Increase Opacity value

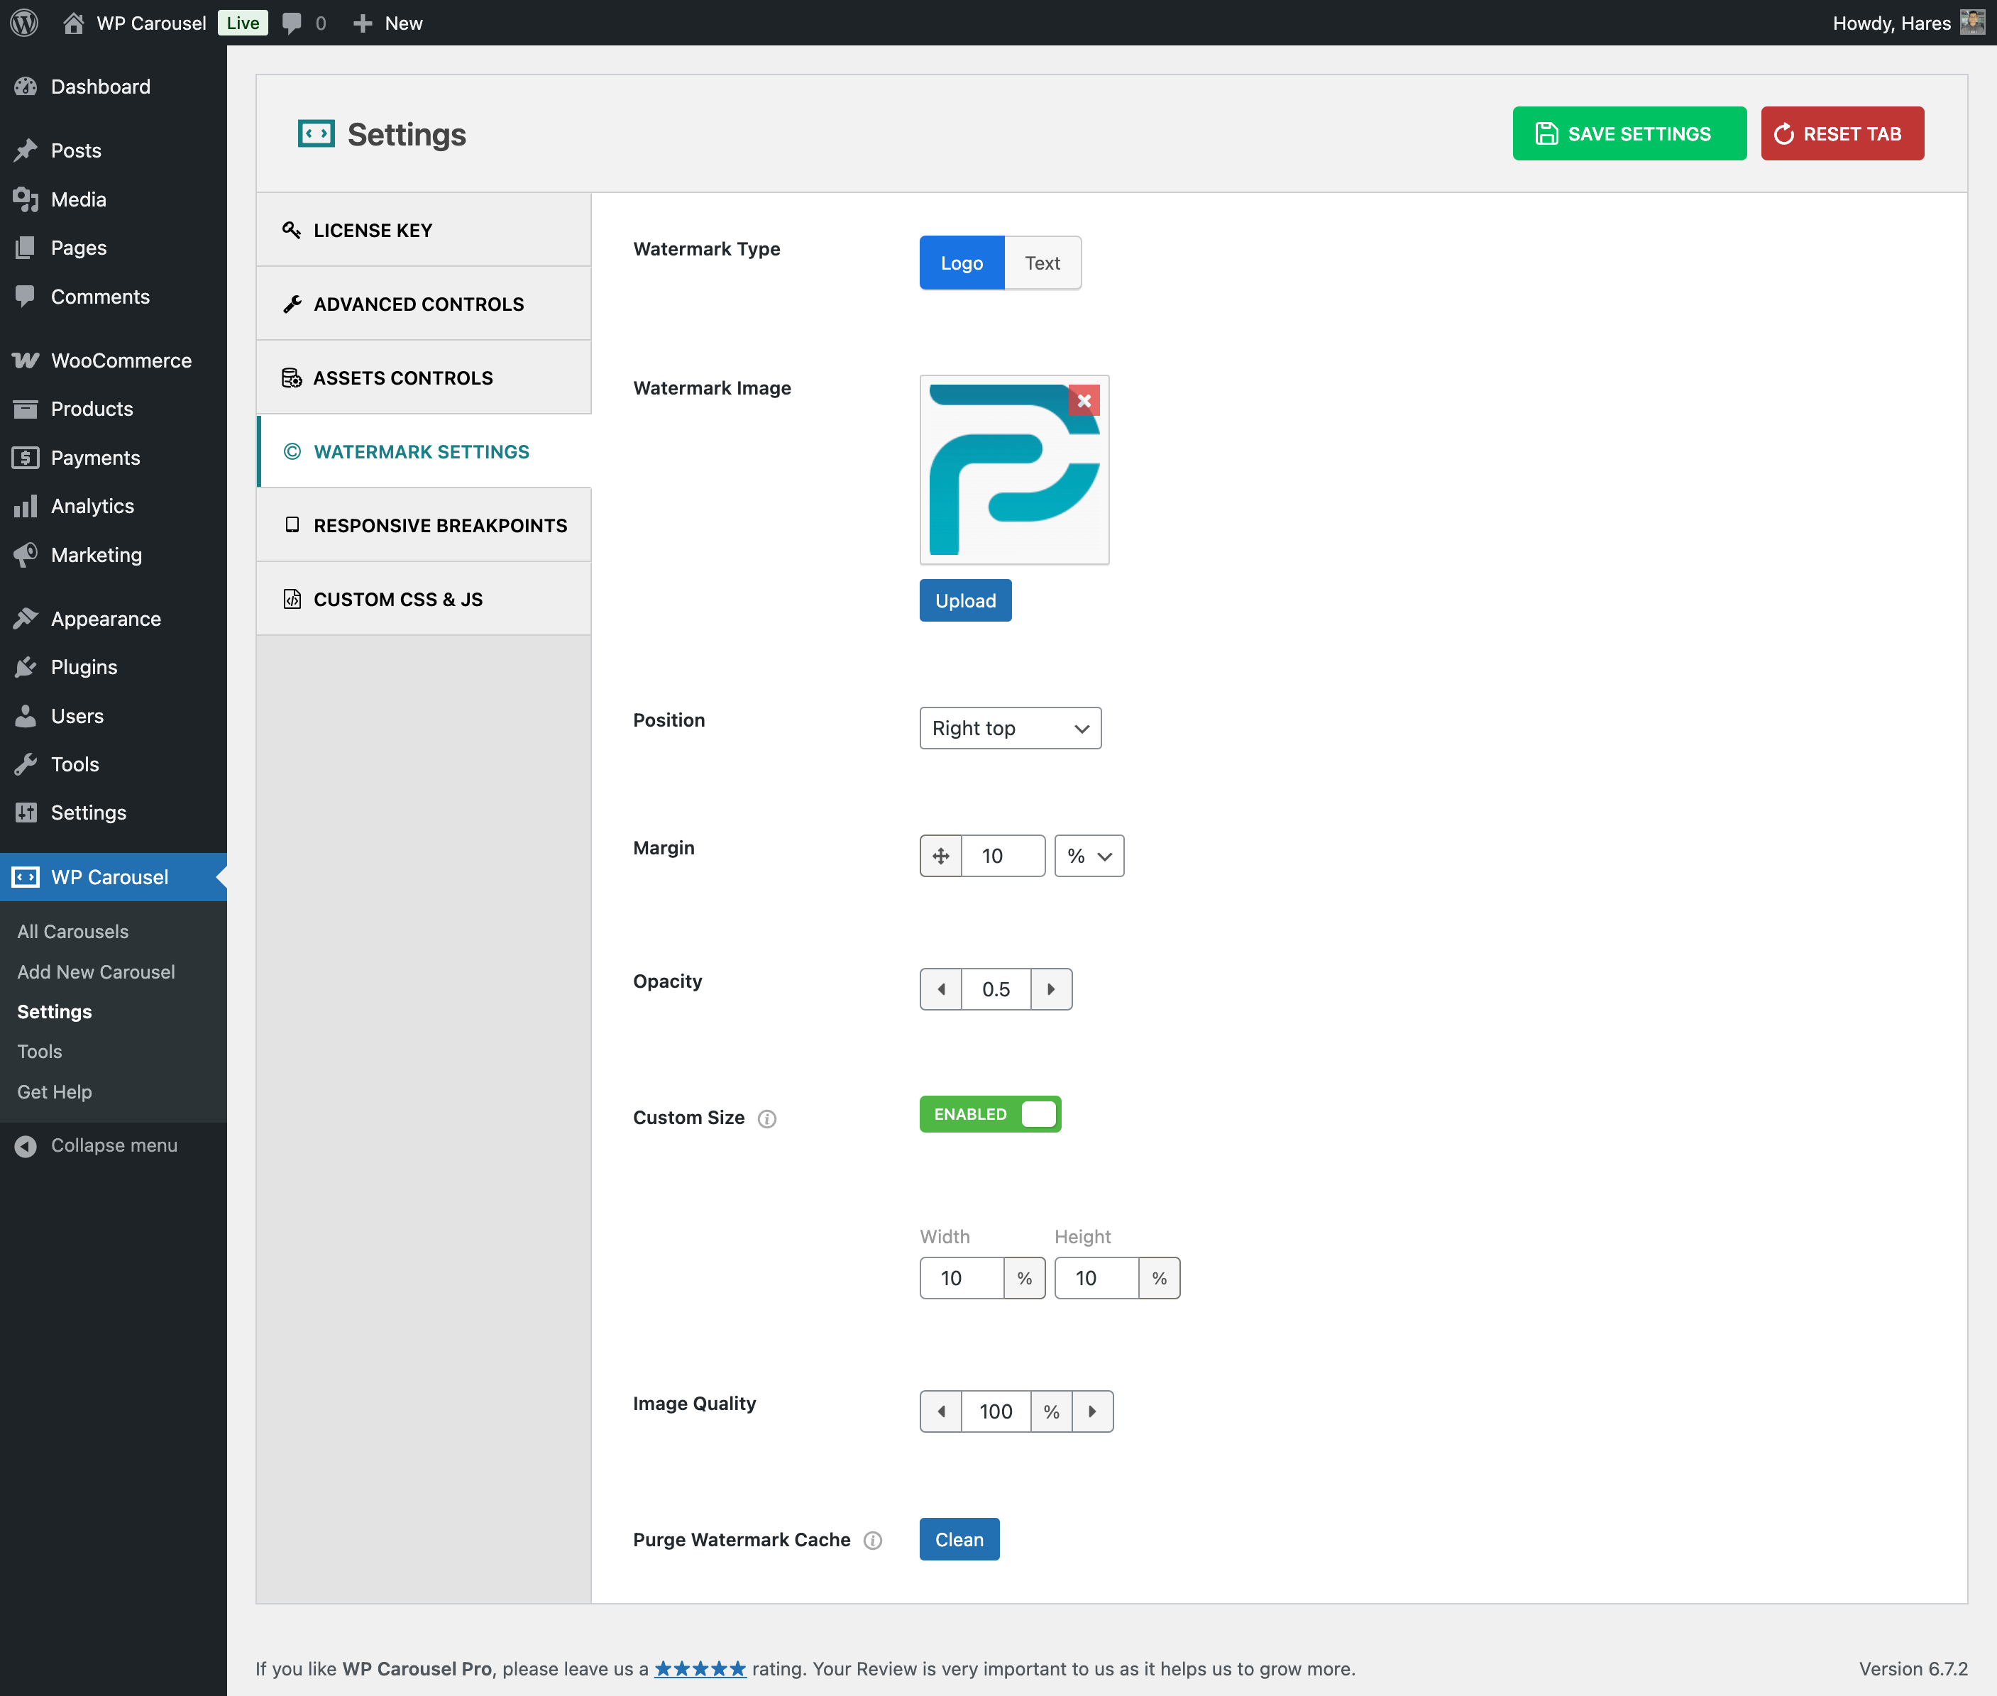(x=1052, y=989)
